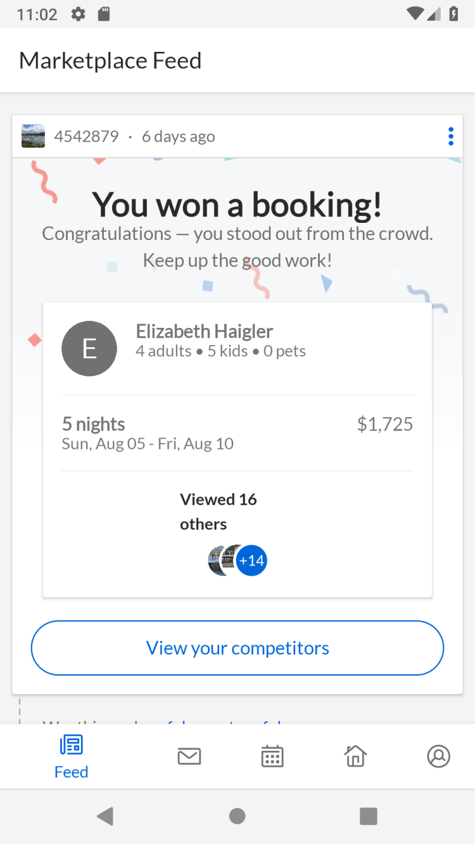Tap the listing ID 4542879
This screenshot has width=475, height=844.
coord(87,136)
